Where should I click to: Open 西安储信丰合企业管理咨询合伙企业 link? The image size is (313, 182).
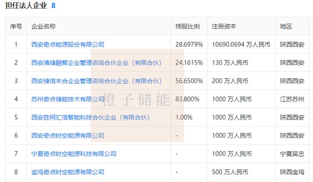click(x=96, y=81)
